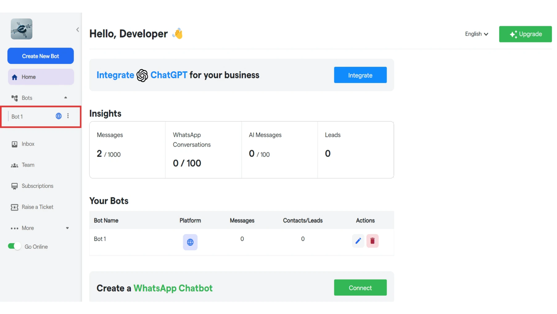Click the Hello, Developer heading
Screen dimensions: 557x314
[x=129, y=34]
